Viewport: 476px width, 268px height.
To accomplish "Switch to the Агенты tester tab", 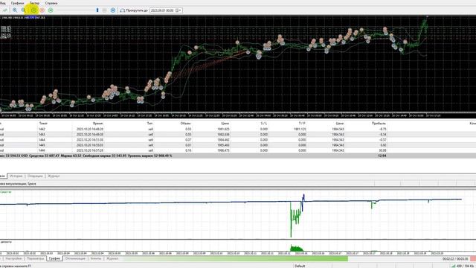I will (96, 258).
